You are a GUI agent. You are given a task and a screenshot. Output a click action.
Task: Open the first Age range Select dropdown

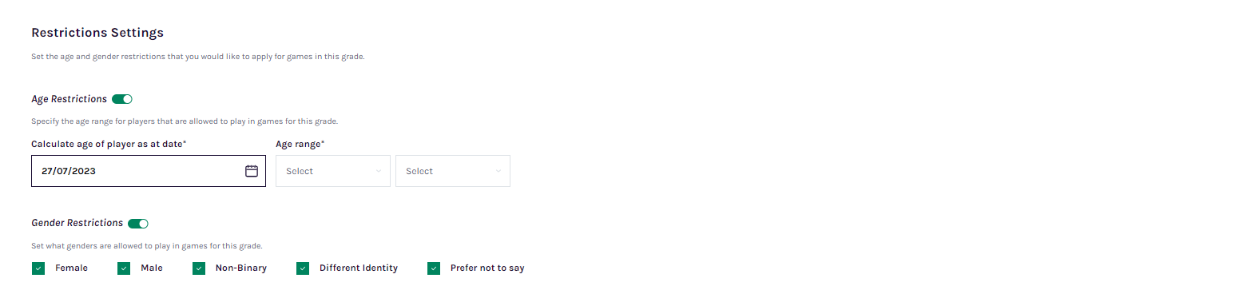tap(333, 171)
